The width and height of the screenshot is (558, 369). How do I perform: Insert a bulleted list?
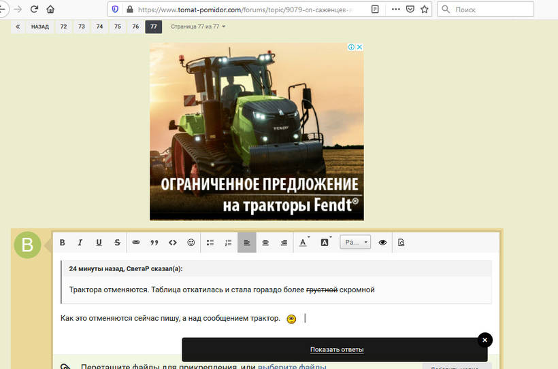pyautogui.click(x=210, y=243)
